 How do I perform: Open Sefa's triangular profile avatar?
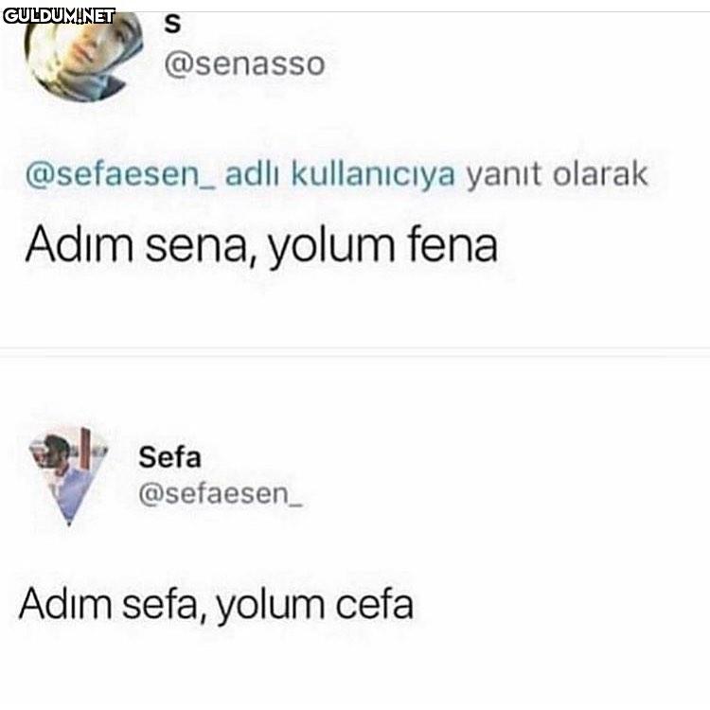(69, 475)
